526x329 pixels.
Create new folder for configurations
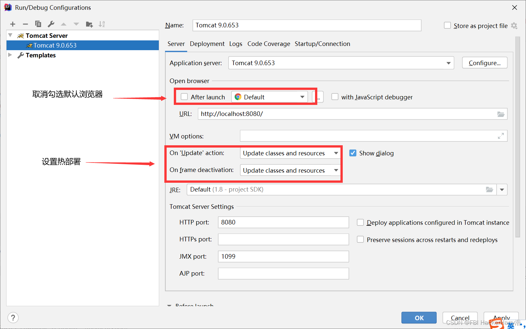point(89,24)
